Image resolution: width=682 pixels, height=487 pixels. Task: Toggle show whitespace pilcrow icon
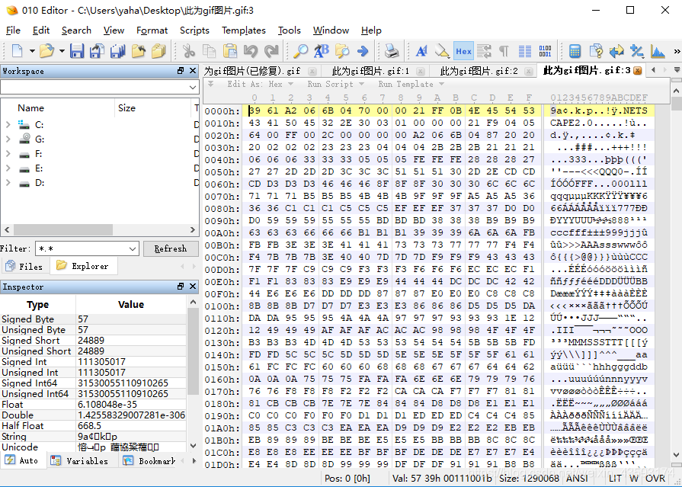click(x=504, y=51)
